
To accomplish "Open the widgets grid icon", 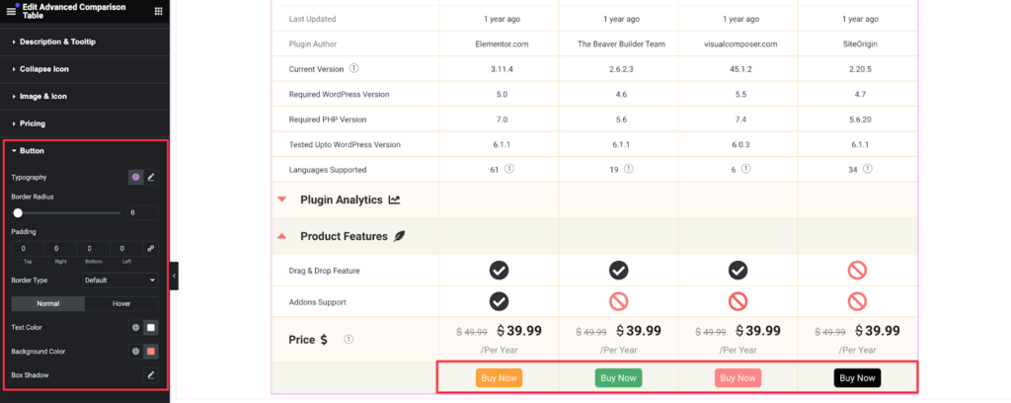I will click(159, 11).
